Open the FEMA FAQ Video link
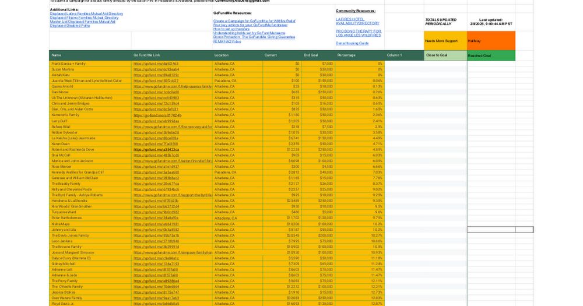 click(x=227, y=41)
